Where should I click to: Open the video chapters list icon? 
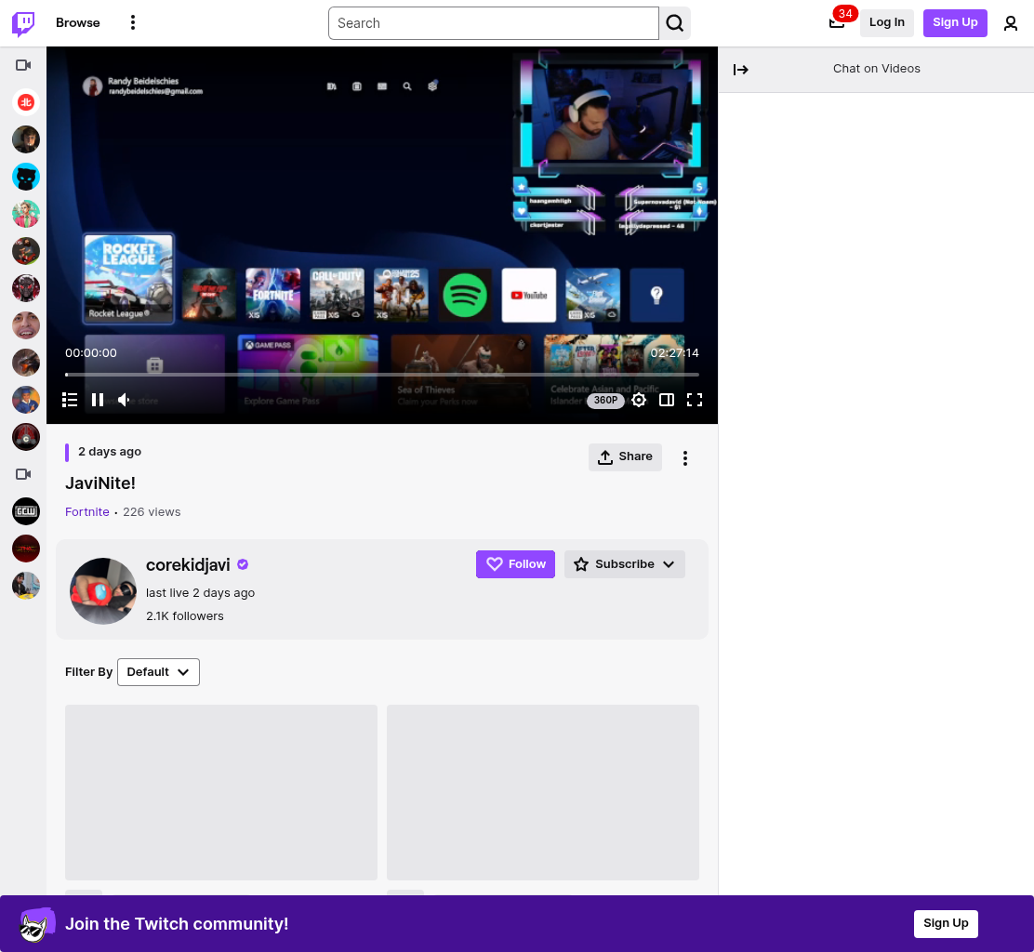[x=70, y=400]
